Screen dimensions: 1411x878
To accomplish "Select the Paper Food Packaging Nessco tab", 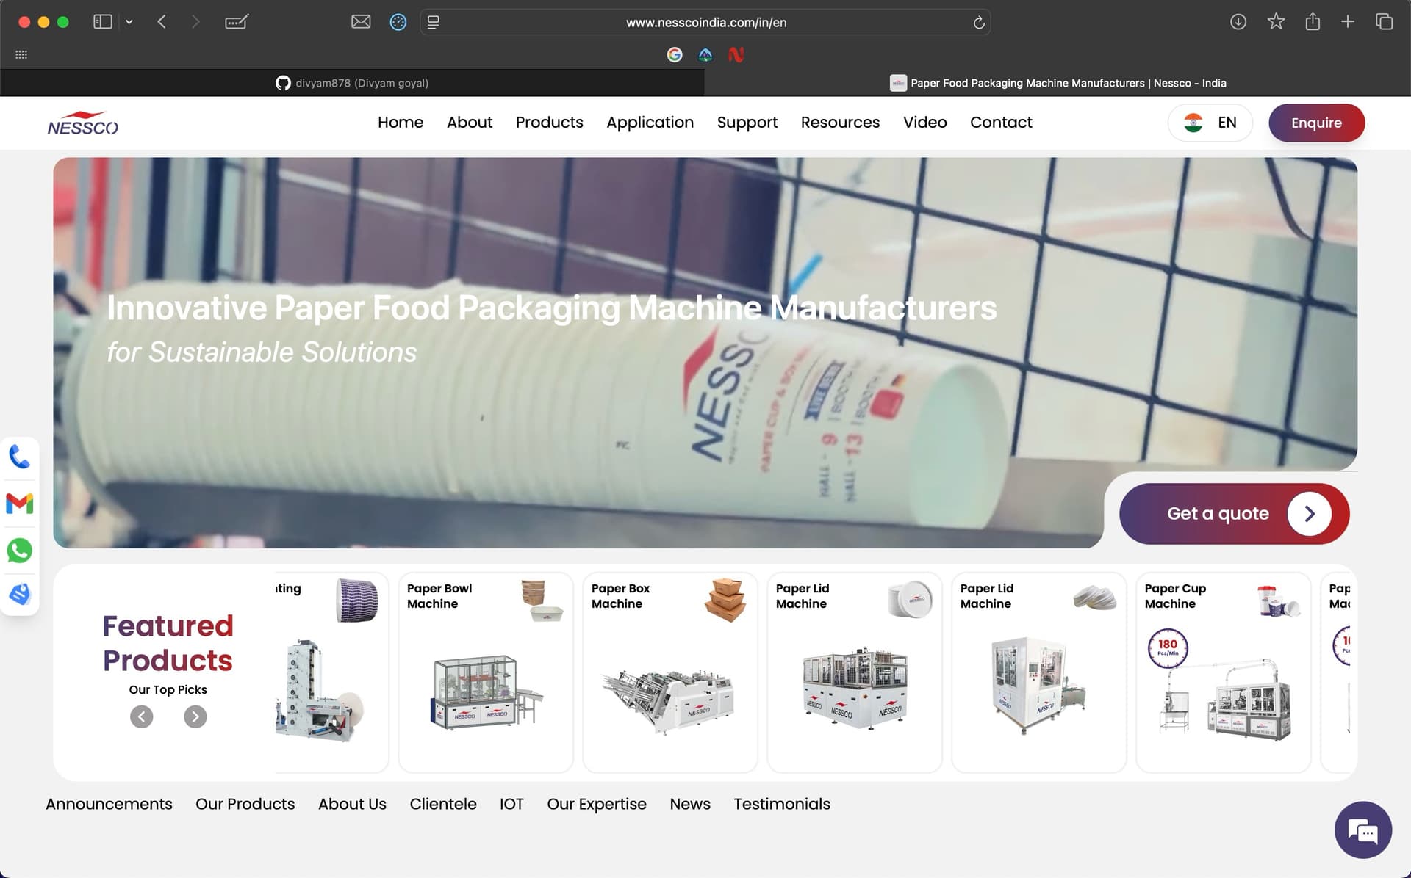I will tap(1058, 83).
